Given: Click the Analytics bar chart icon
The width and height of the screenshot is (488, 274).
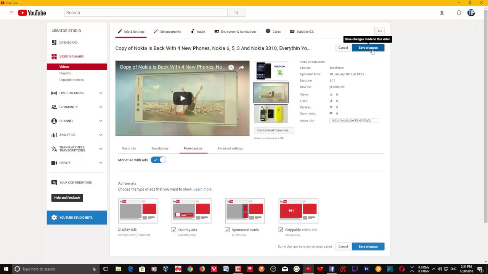Looking at the screenshot, I should coord(54,135).
